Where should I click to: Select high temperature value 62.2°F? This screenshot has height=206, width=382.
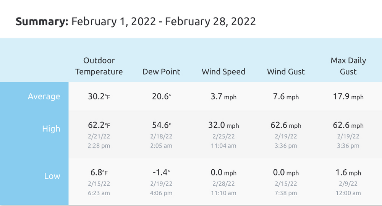[99, 125]
